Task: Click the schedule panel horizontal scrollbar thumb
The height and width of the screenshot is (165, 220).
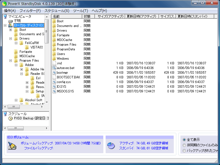Action: (x=16, y=128)
